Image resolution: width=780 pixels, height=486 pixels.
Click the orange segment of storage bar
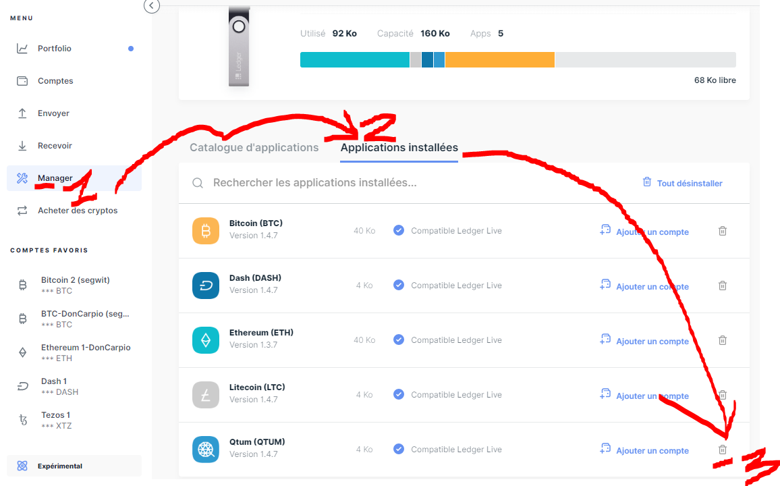[499, 59]
